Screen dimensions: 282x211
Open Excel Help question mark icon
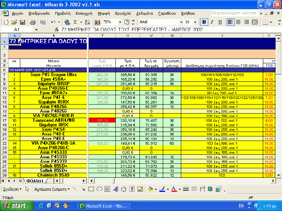point(127,22)
